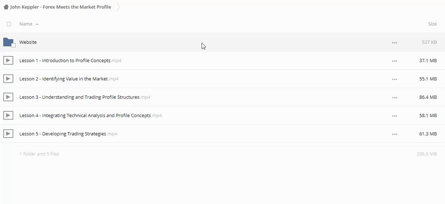Click the video icon for Lesson 5
This screenshot has height=204, width=445.
point(8,134)
